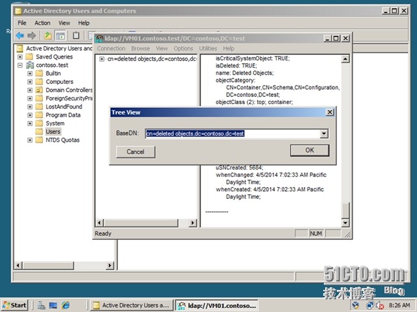Click the clipboard icon in ADUC toolbar
This screenshot has width=417, height=312.
coord(76,35)
